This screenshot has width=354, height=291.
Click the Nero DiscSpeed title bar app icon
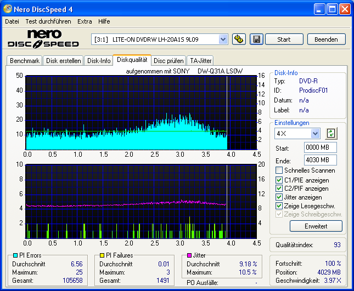click(8, 9)
